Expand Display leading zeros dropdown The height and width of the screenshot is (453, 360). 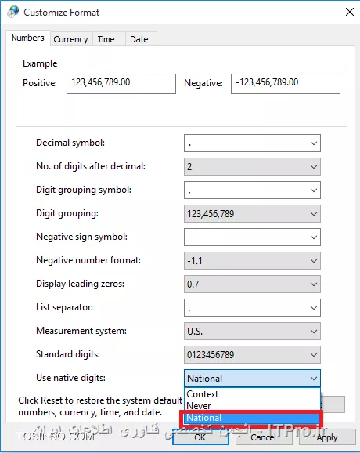[x=252, y=284]
